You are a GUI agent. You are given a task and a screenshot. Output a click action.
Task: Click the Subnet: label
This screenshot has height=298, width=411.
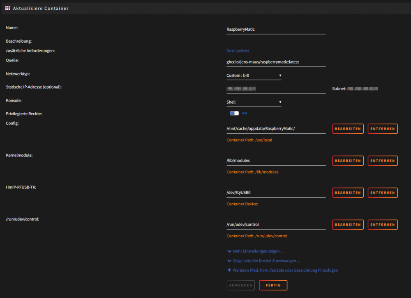(339, 89)
